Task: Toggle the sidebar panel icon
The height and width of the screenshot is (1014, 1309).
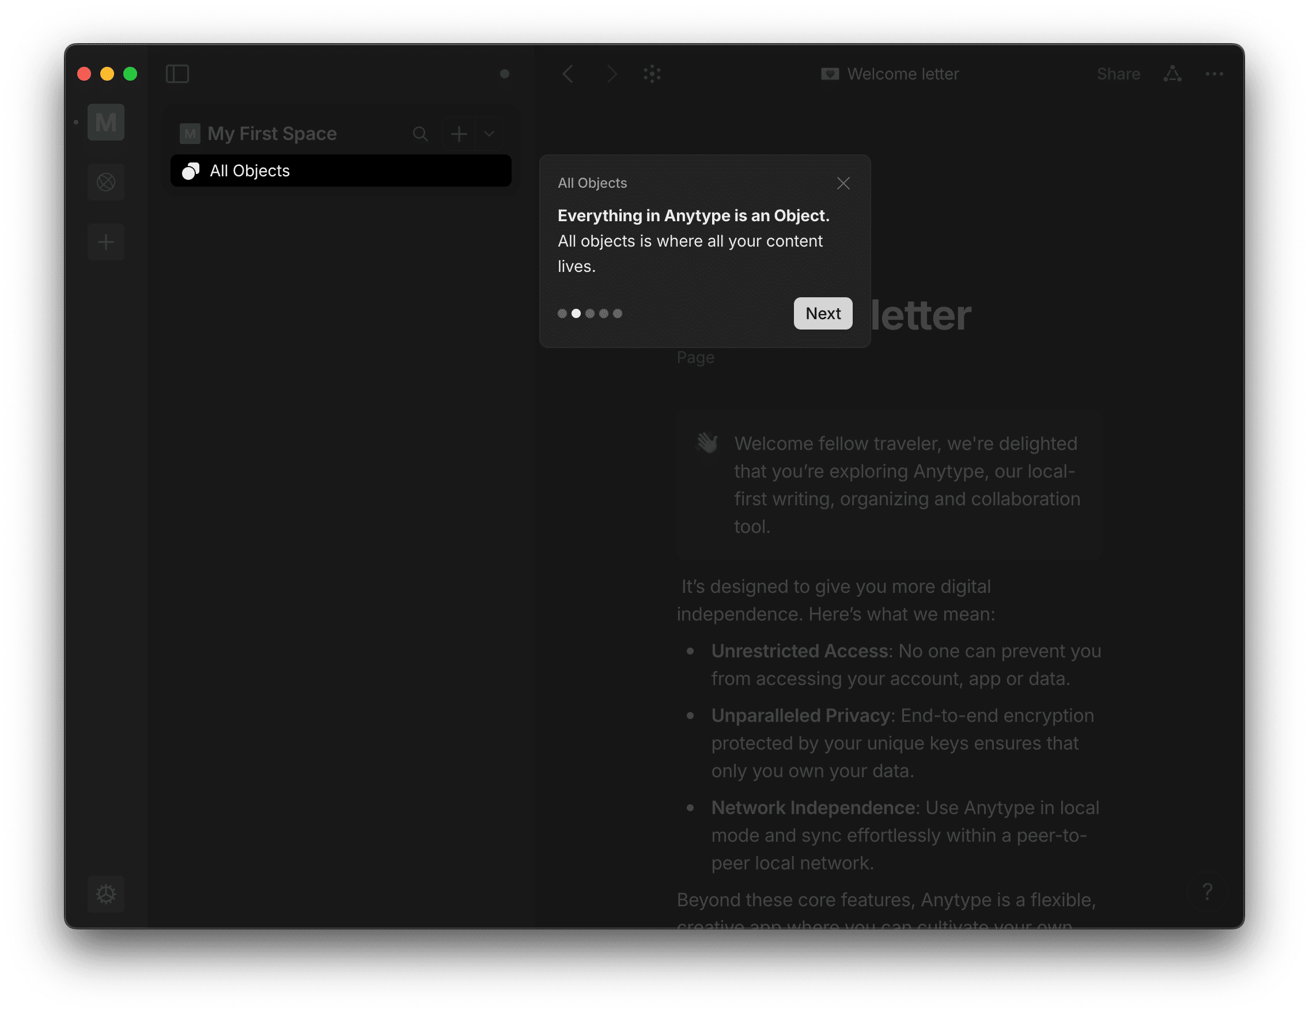Action: tap(177, 74)
